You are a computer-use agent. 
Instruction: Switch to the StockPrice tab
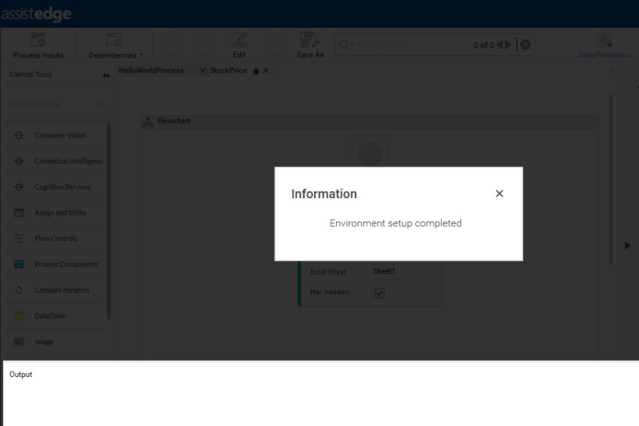point(229,70)
